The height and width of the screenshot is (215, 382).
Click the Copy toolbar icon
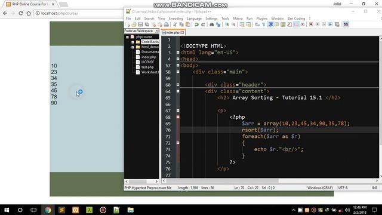tap(181, 24)
